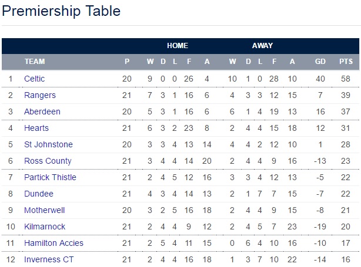Click the AWAY group header

262,46
